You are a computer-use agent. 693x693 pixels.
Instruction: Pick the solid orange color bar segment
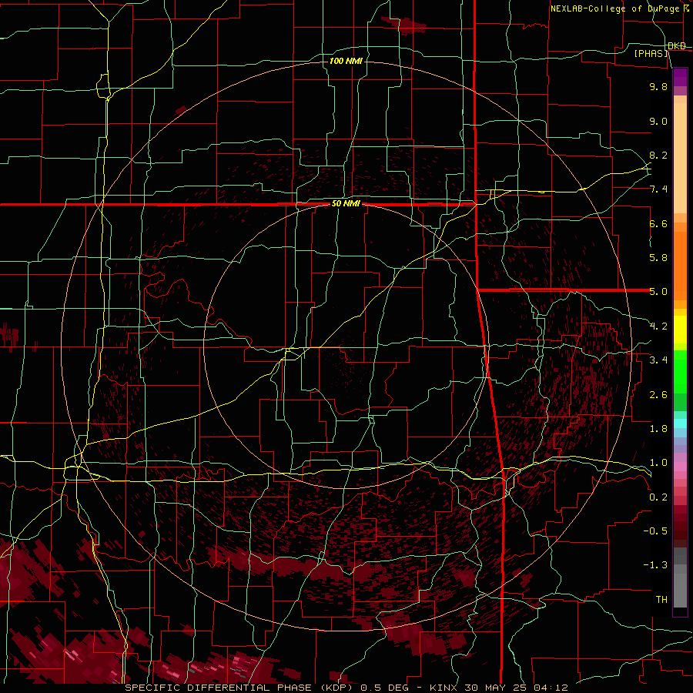pos(680,266)
